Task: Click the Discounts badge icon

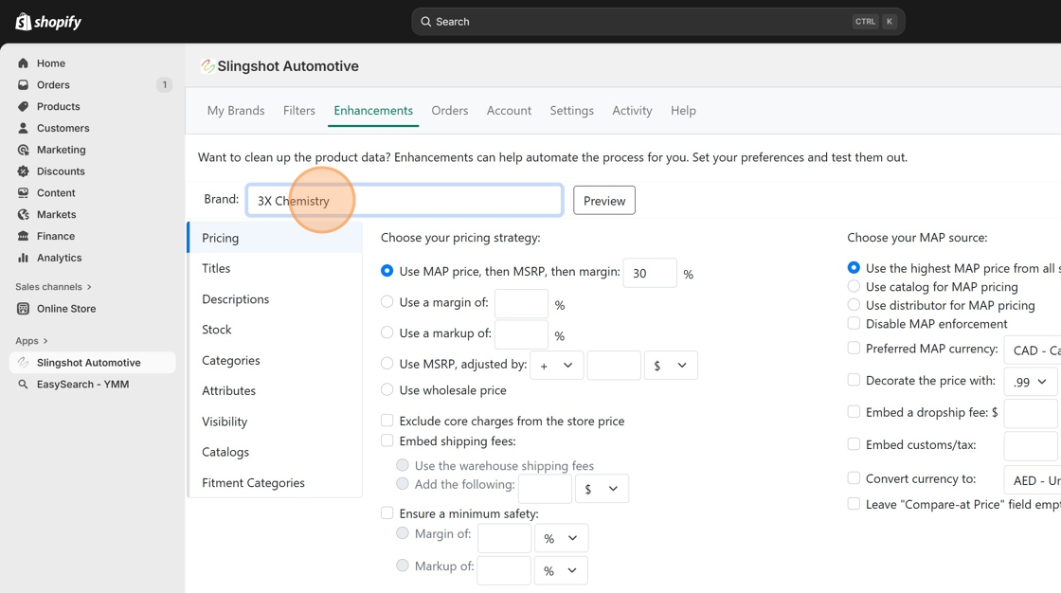Action: pos(23,171)
